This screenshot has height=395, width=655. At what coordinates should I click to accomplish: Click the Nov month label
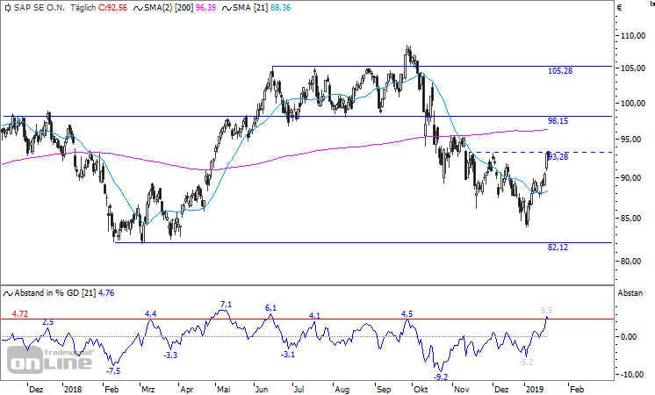click(462, 389)
